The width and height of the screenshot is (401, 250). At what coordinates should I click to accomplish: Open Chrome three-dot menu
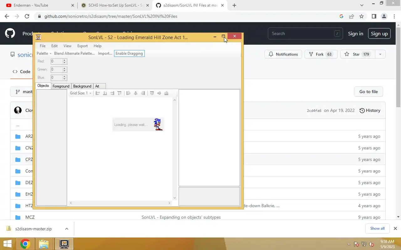(394, 16)
